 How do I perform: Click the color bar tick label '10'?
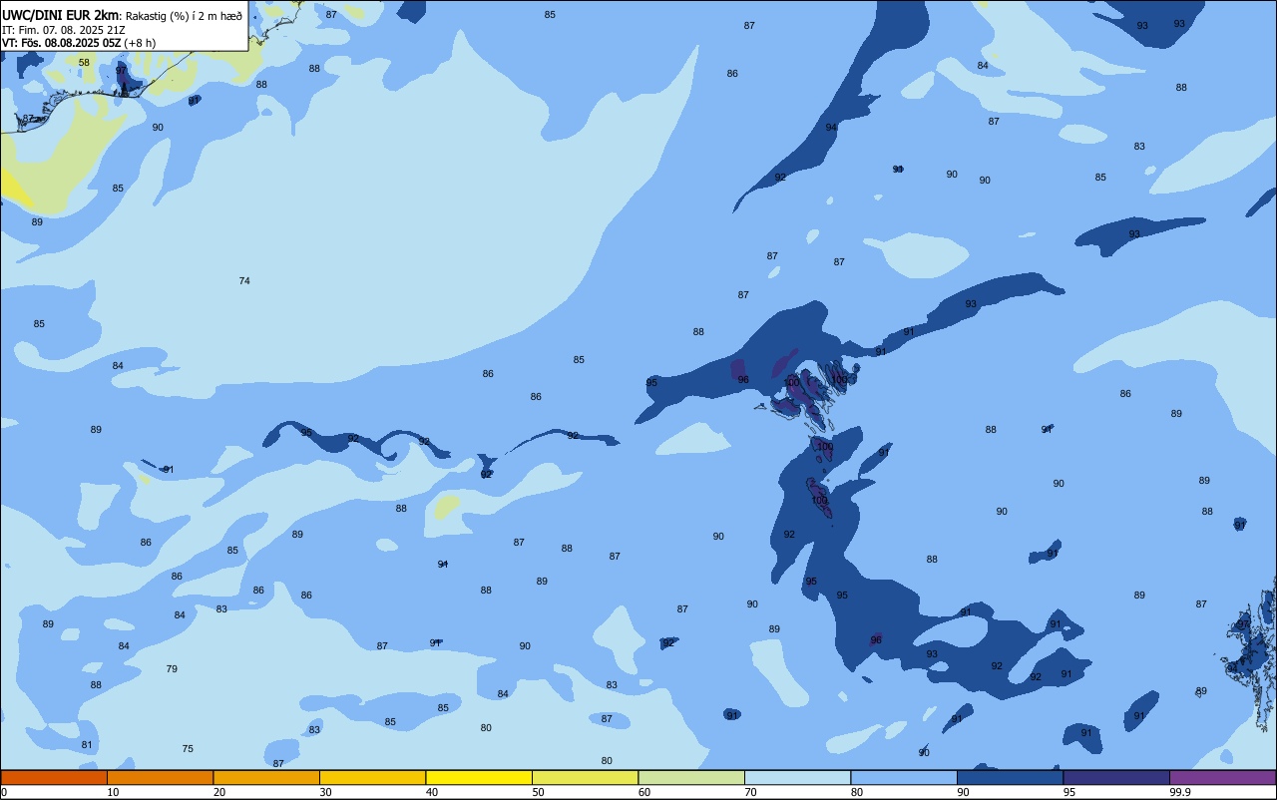(x=113, y=792)
